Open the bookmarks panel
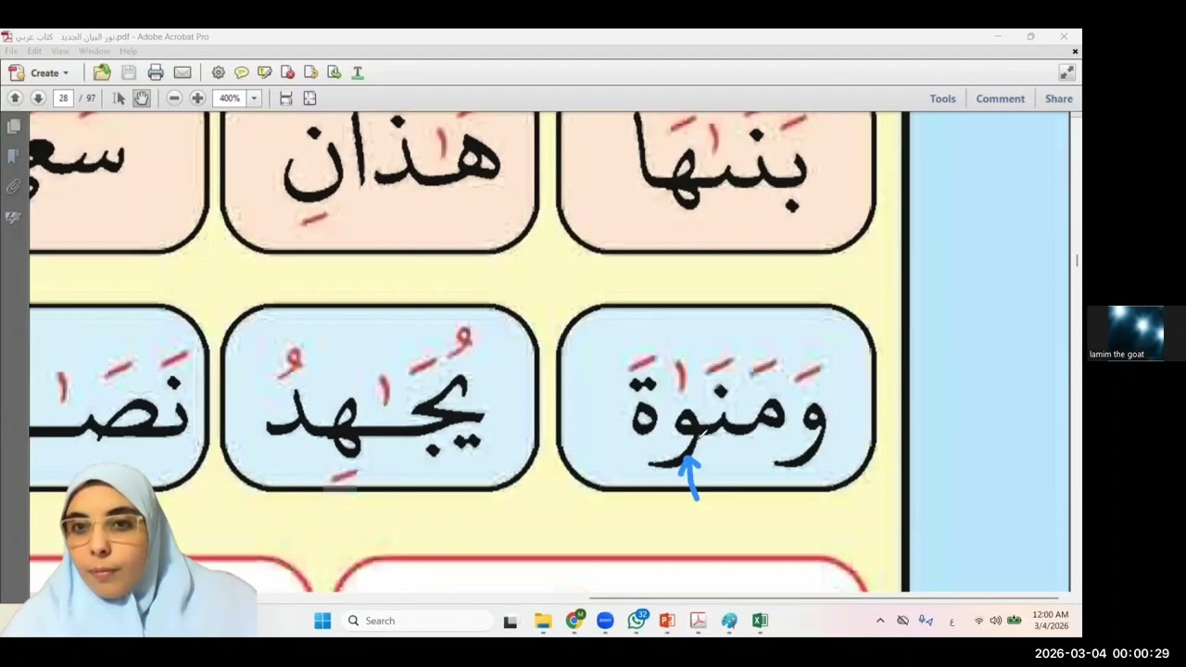The height and width of the screenshot is (667, 1186). 13,156
